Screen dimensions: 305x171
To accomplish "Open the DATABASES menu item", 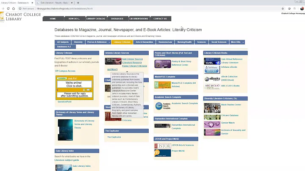I will click(x=117, y=19).
